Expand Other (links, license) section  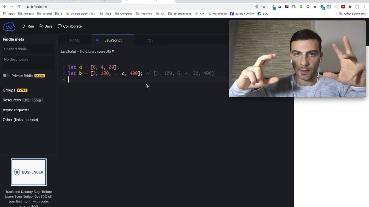20,120
